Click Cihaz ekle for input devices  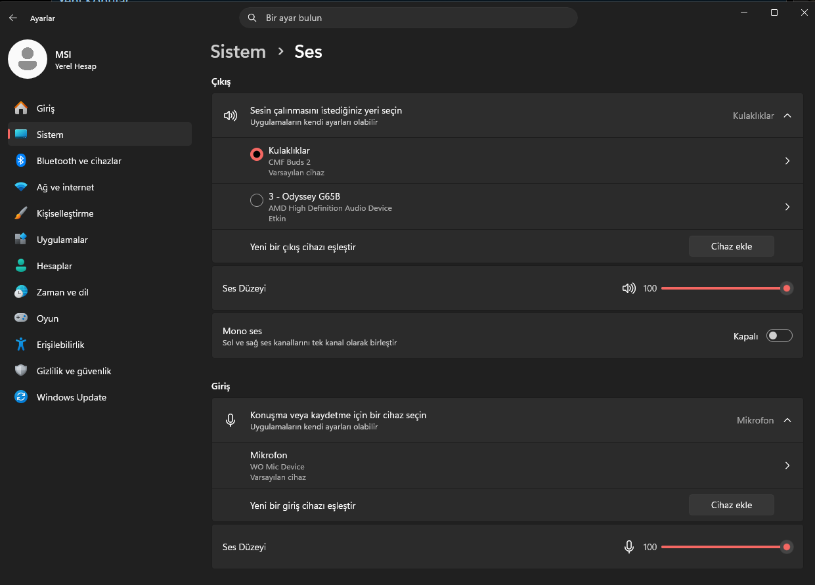[x=732, y=505]
